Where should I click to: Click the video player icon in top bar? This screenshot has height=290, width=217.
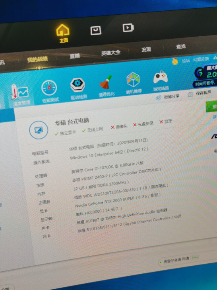[128, 27]
